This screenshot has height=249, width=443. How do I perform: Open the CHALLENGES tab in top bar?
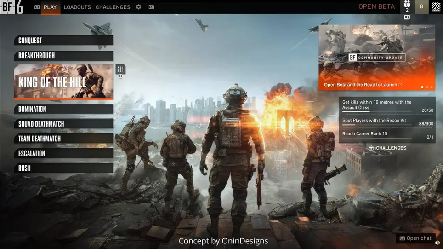[x=113, y=7]
